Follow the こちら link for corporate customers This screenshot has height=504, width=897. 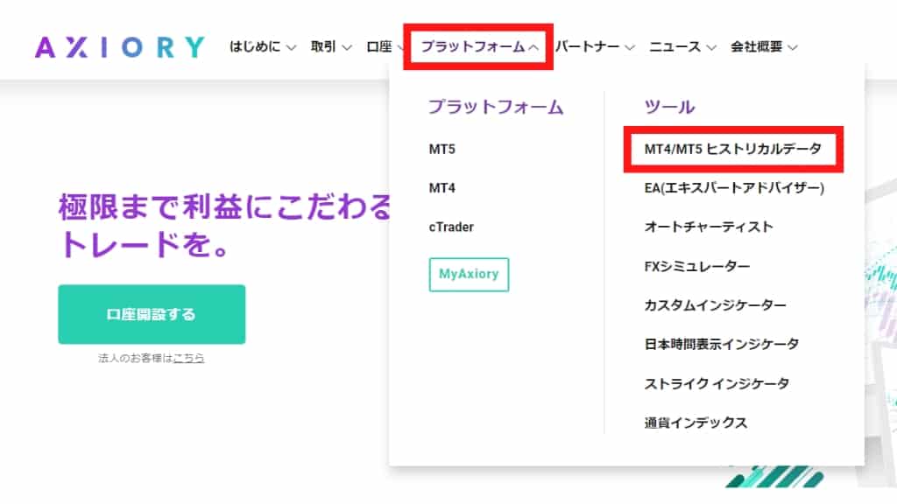[x=189, y=358]
